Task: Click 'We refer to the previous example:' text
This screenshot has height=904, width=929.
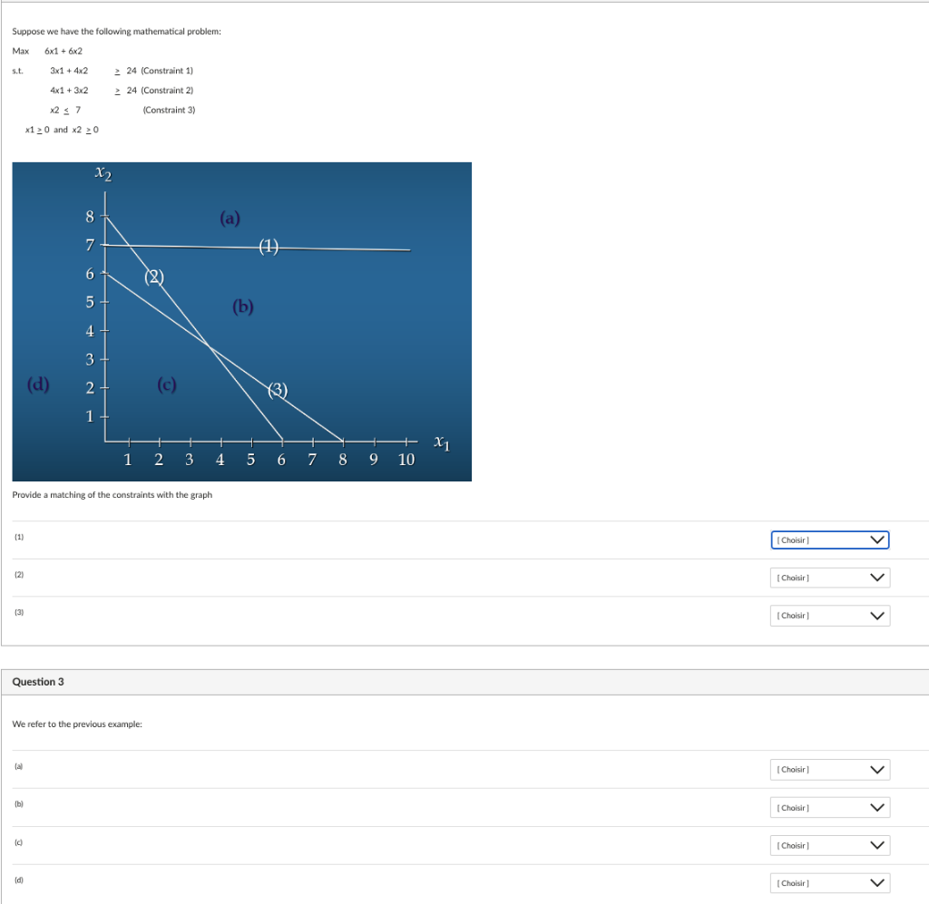Action: tap(77, 724)
